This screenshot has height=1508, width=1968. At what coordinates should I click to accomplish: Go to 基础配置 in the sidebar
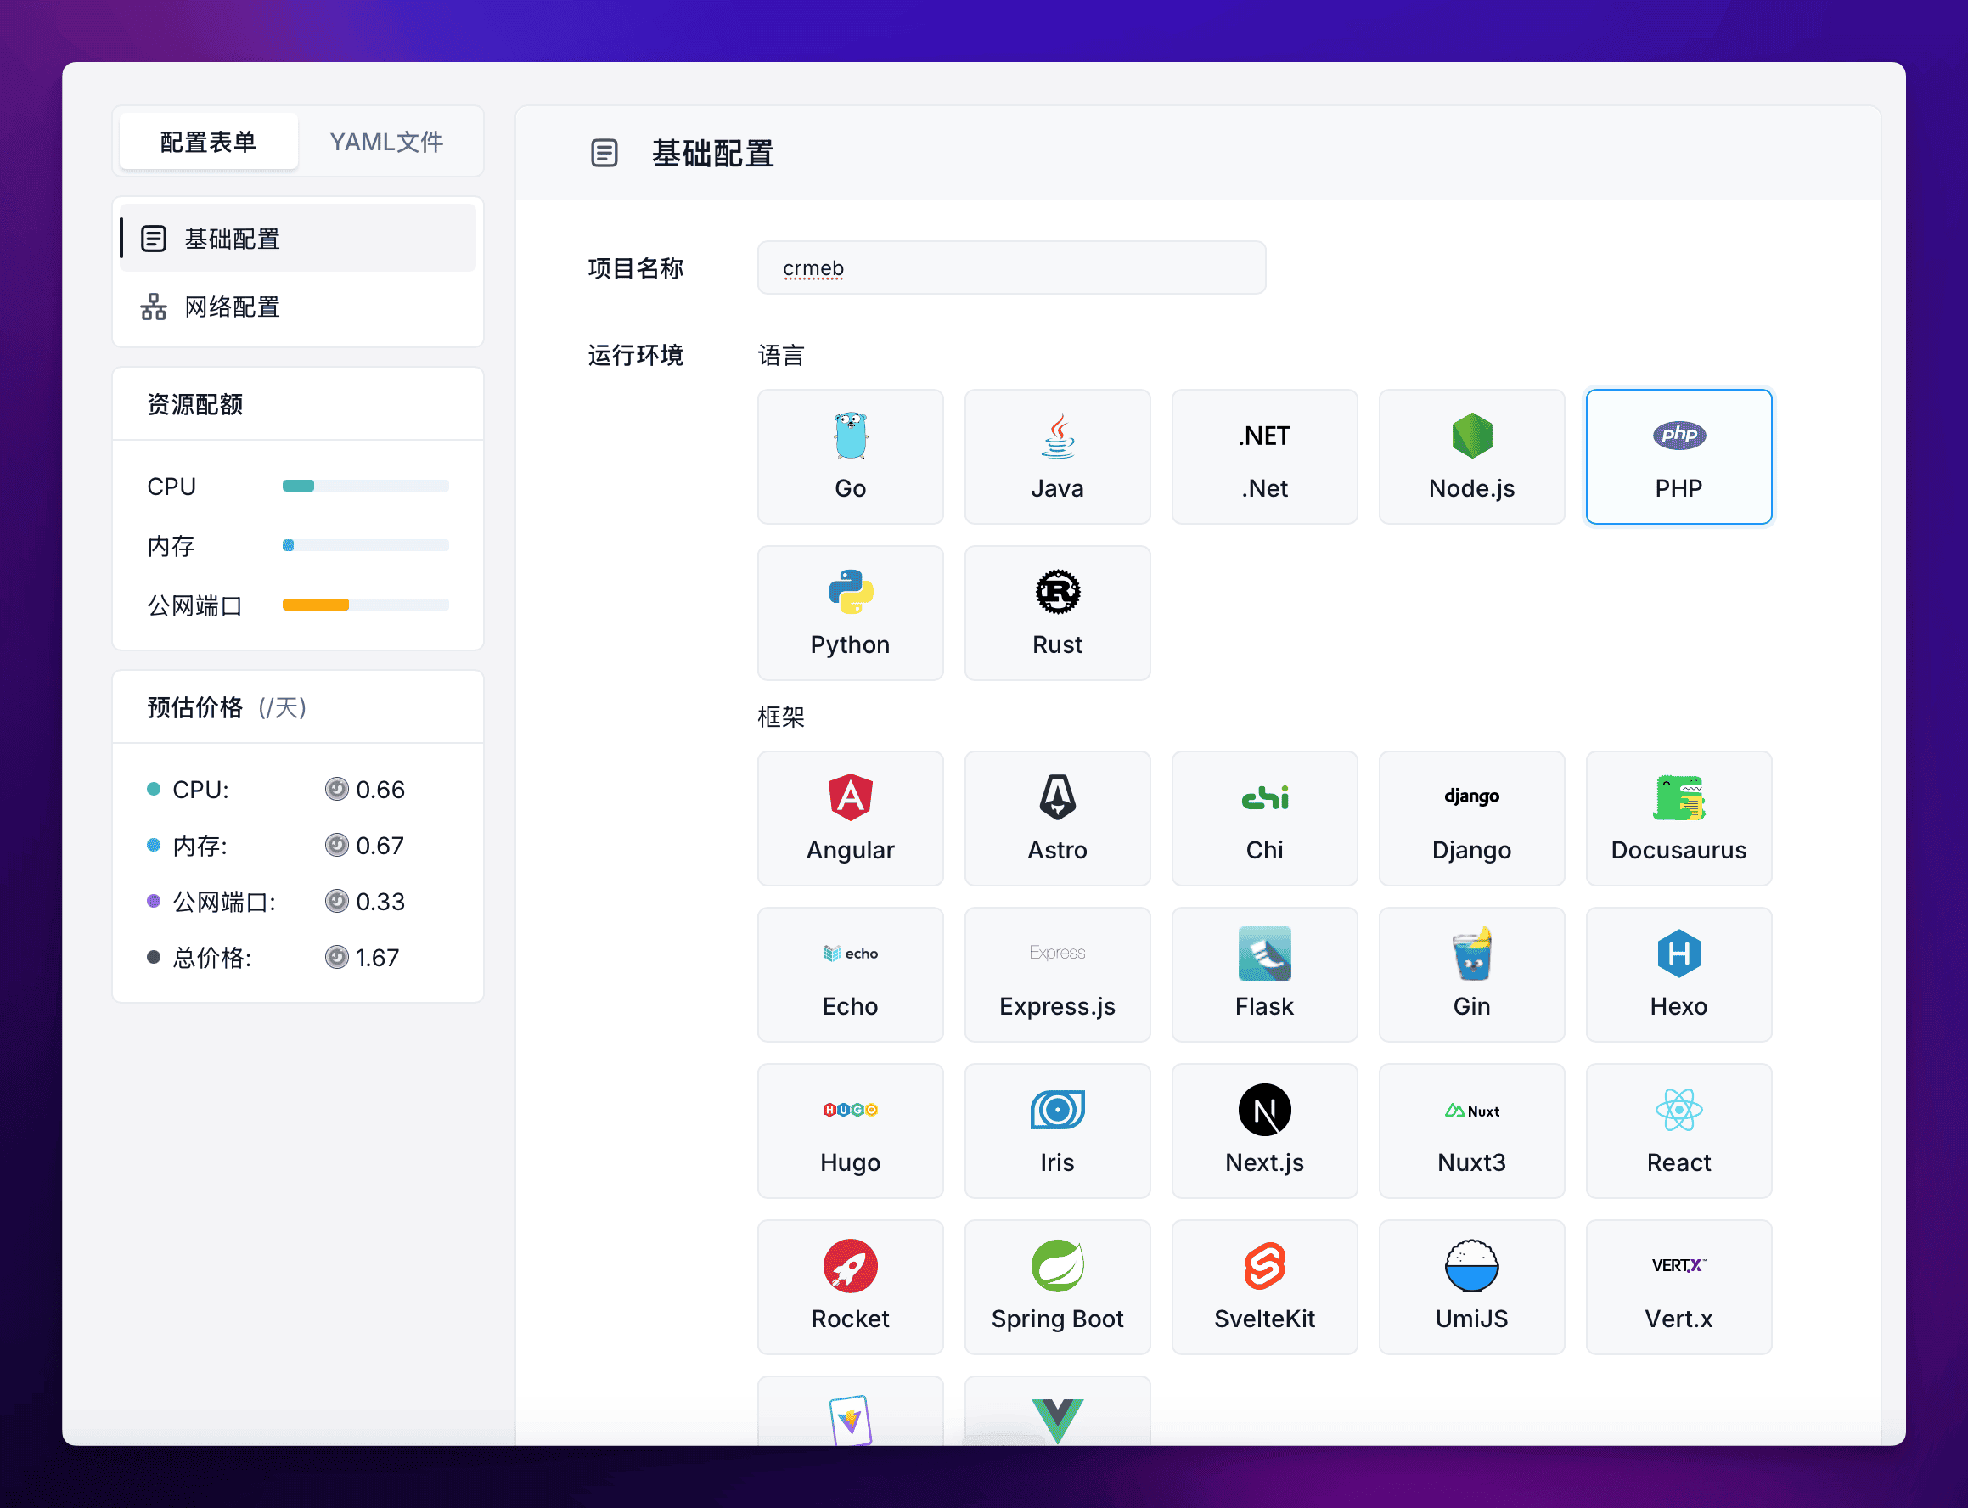coord(298,238)
